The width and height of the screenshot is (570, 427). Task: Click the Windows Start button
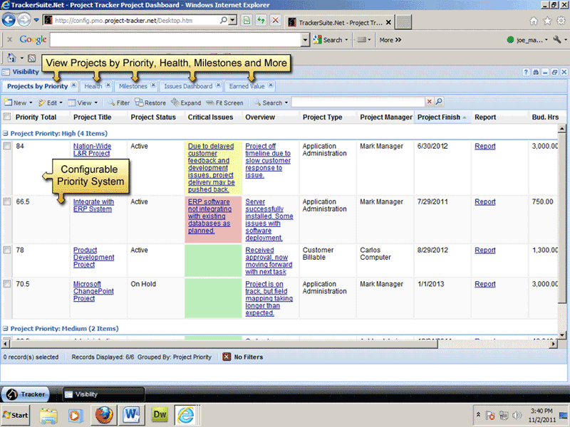[x=15, y=415]
